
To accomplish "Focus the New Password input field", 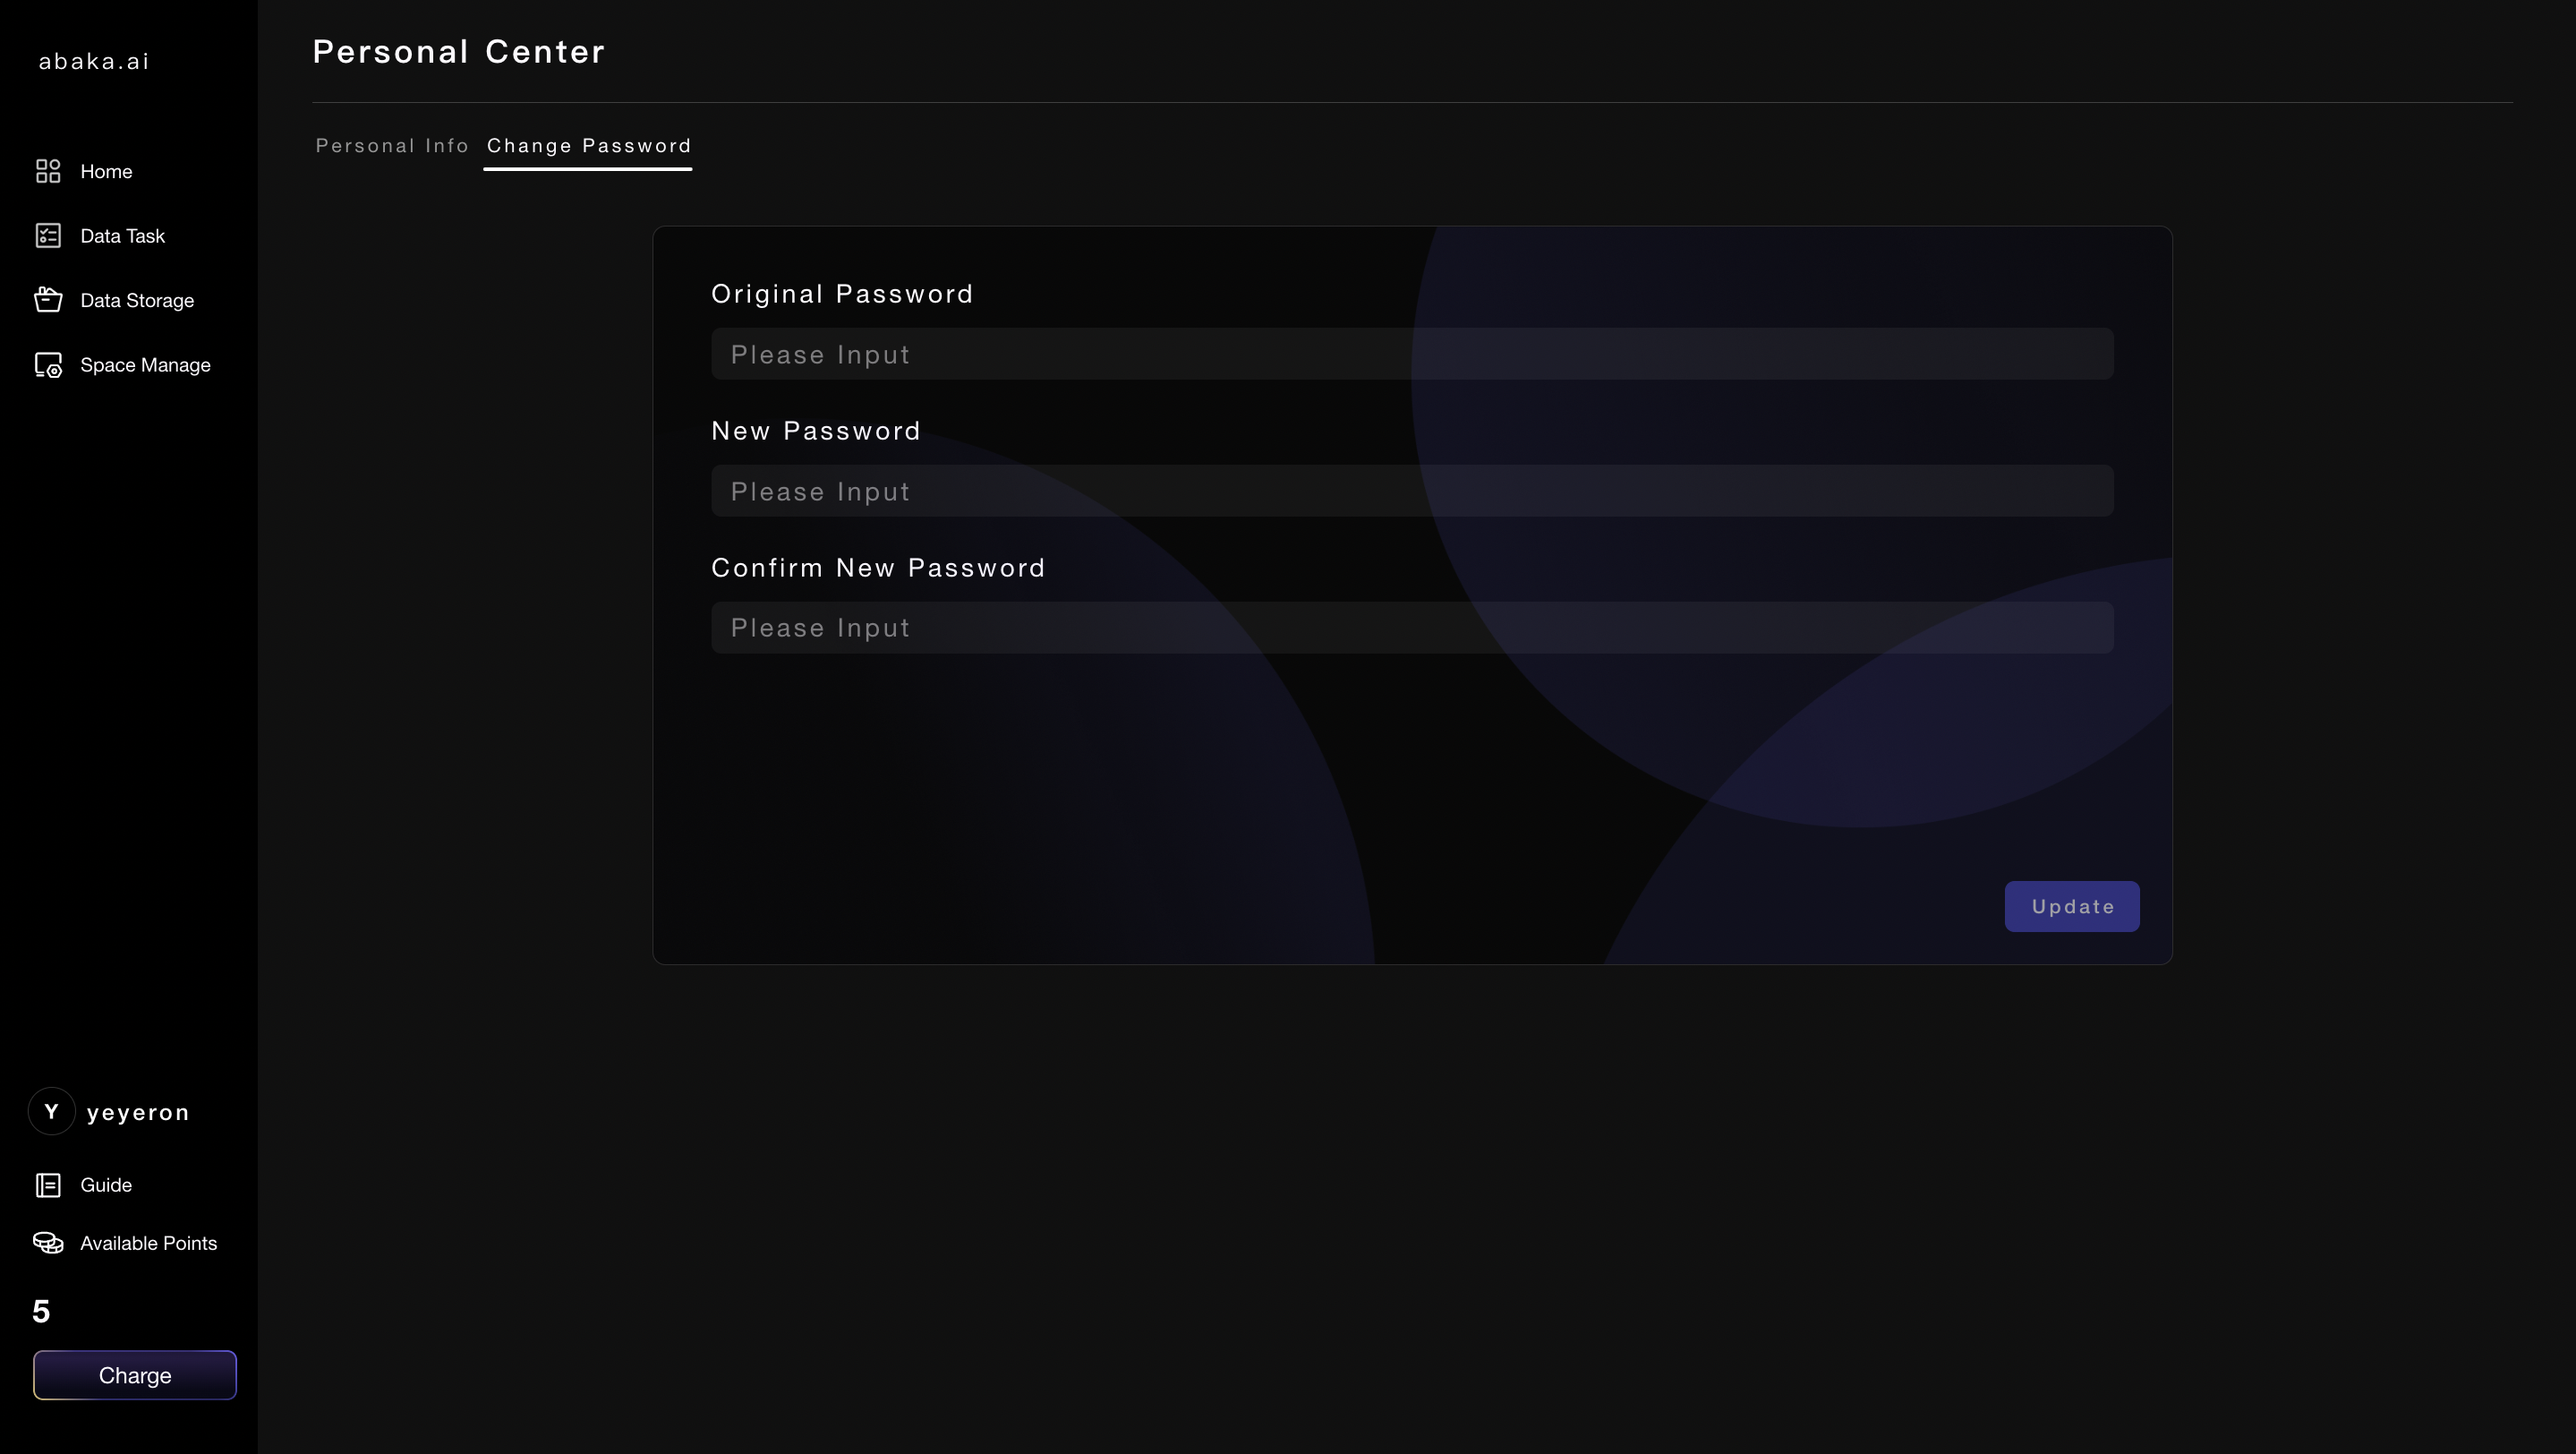I will point(1412,491).
